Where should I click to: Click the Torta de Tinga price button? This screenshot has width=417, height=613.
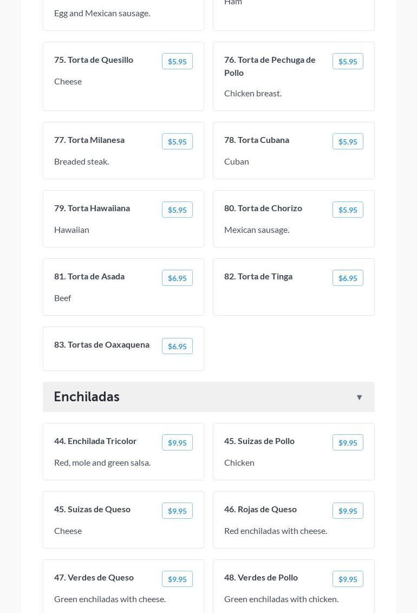pyautogui.click(x=348, y=278)
